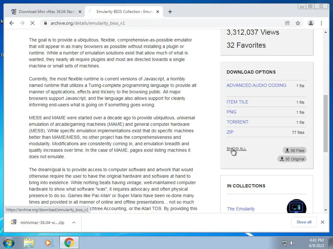
Task: Close the downloads bar
Action: (322, 222)
